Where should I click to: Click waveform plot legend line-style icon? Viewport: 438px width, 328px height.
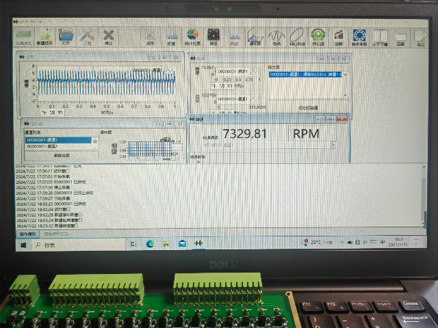169,70
